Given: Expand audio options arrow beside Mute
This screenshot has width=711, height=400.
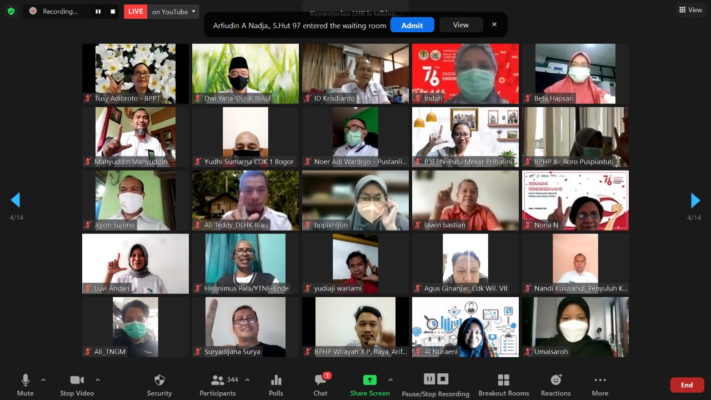Looking at the screenshot, I should pos(43,380).
